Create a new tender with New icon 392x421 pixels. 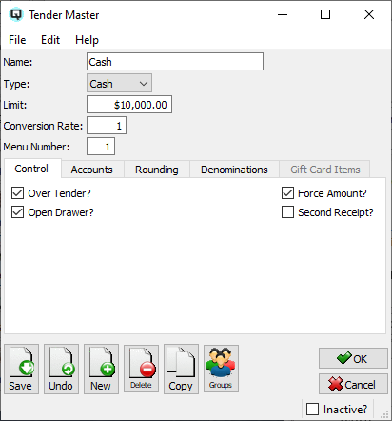click(x=101, y=369)
